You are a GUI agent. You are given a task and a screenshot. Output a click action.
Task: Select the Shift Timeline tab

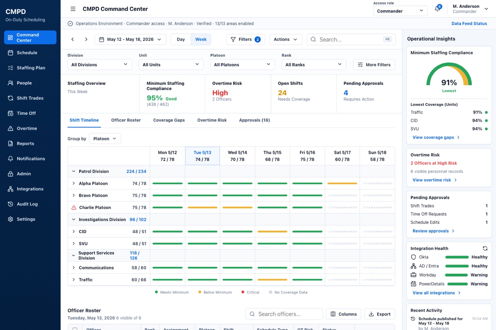click(x=84, y=120)
